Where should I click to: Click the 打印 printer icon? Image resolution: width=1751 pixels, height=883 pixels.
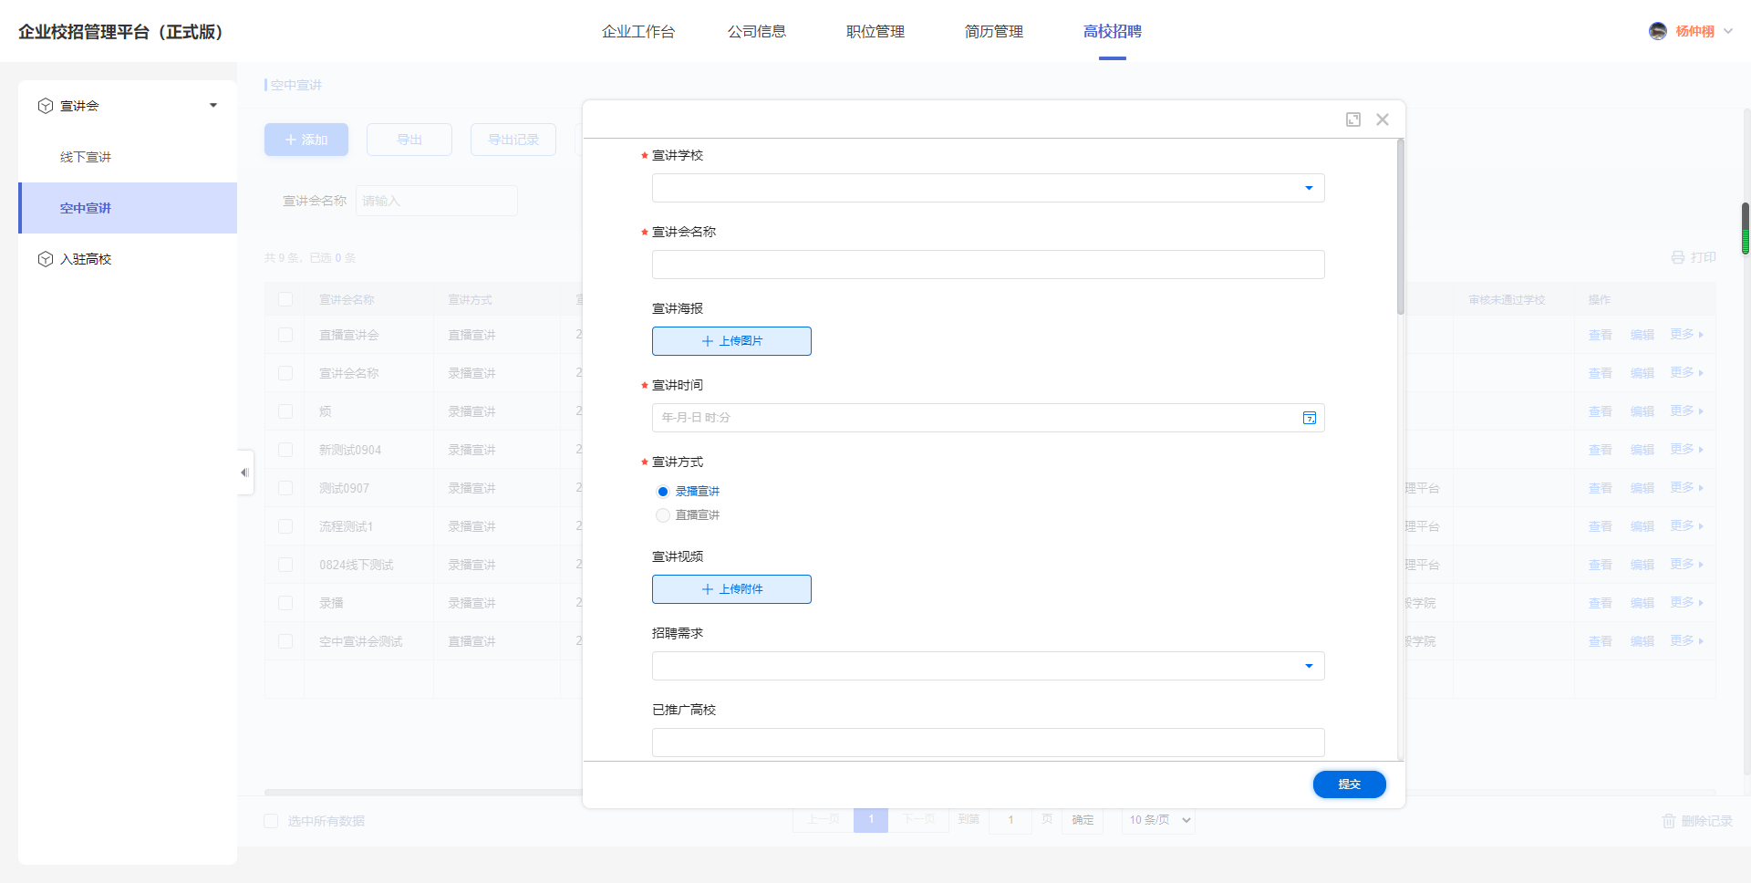click(1678, 257)
